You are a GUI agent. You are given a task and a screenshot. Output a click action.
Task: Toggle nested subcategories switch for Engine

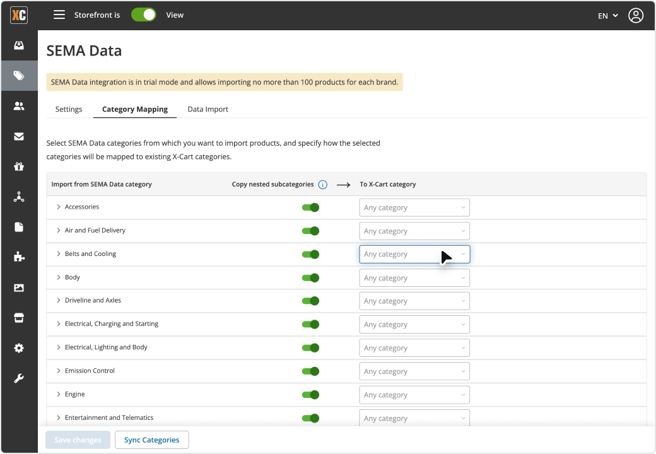310,395
